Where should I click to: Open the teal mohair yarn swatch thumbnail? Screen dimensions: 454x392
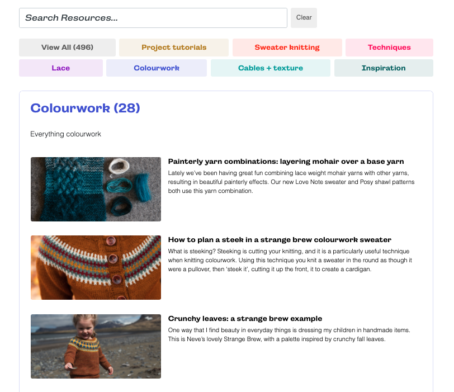point(96,189)
